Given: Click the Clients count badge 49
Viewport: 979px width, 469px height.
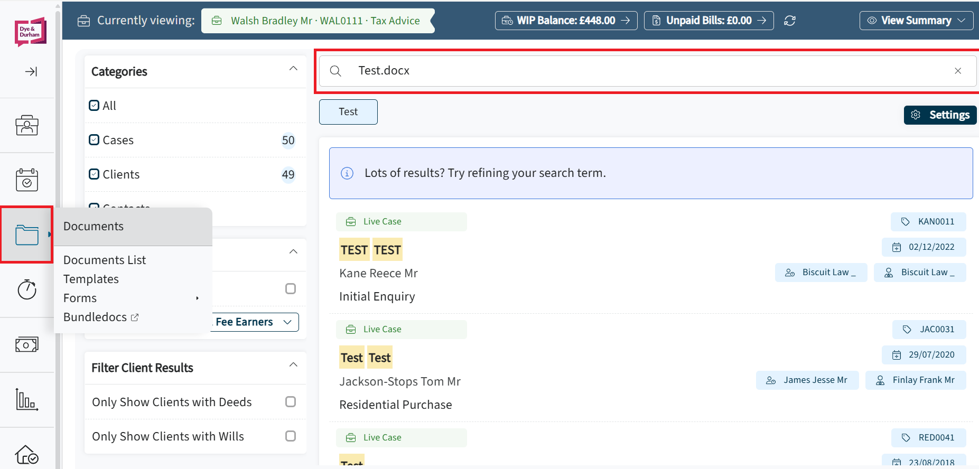Looking at the screenshot, I should click(x=288, y=175).
